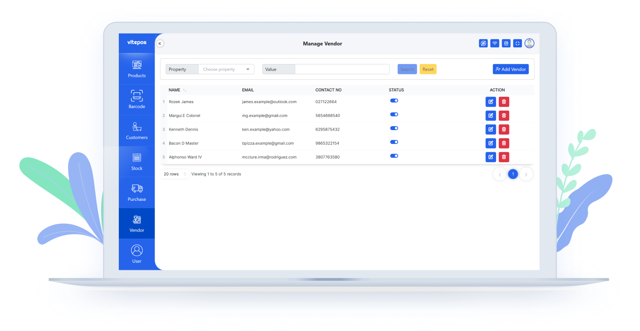Delete vendor Alphonso Ward IV
The image size is (640, 331).
point(504,157)
